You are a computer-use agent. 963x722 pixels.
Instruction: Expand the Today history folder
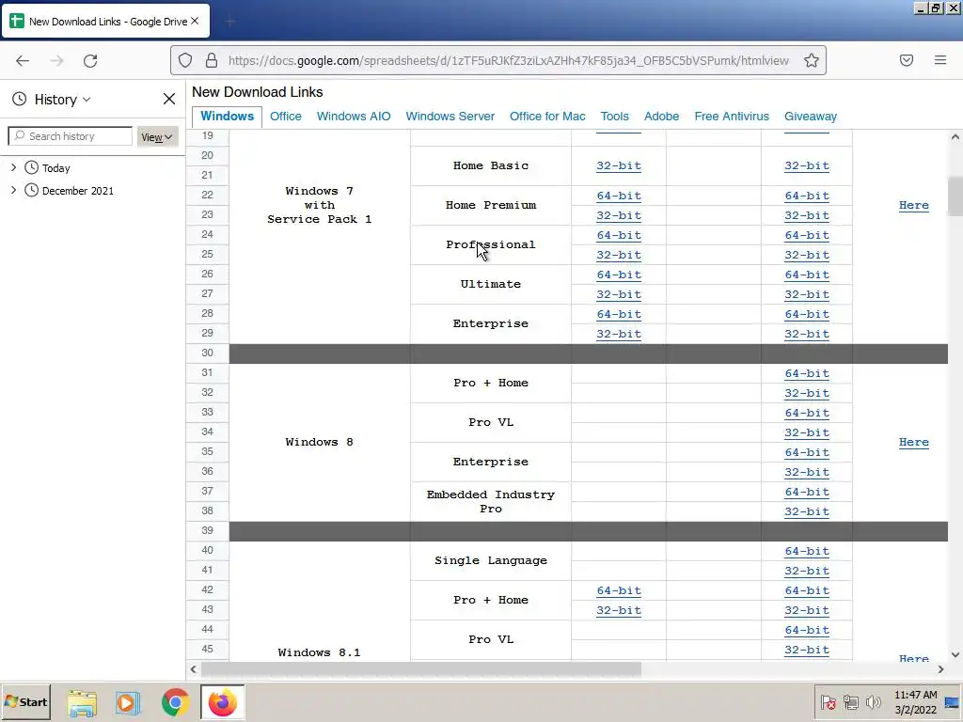[13, 167]
